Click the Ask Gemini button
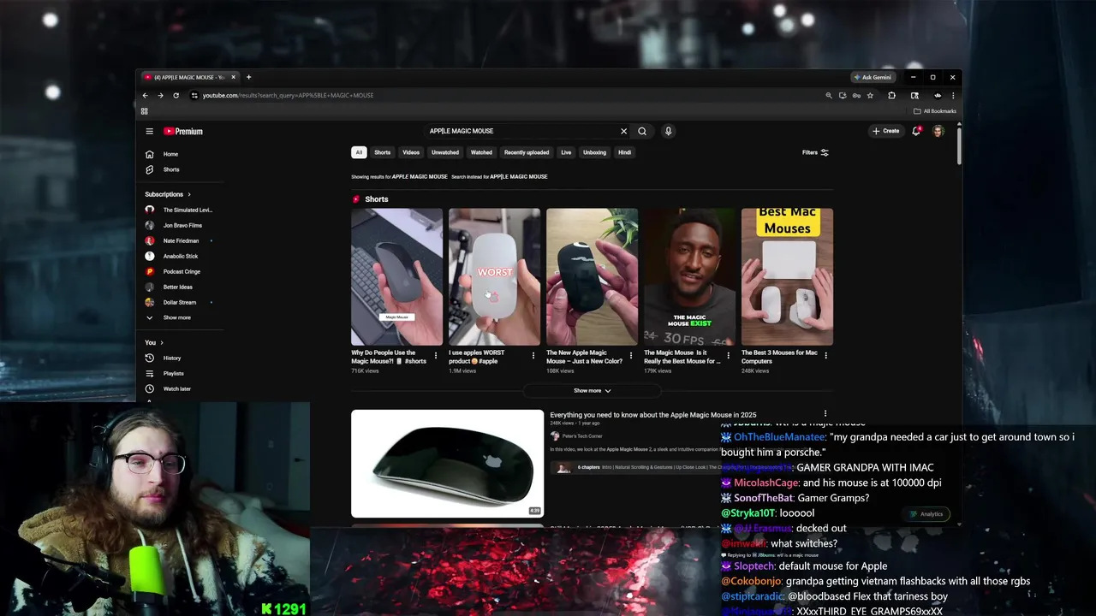The height and width of the screenshot is (616, 1096). tap(872, 77)
